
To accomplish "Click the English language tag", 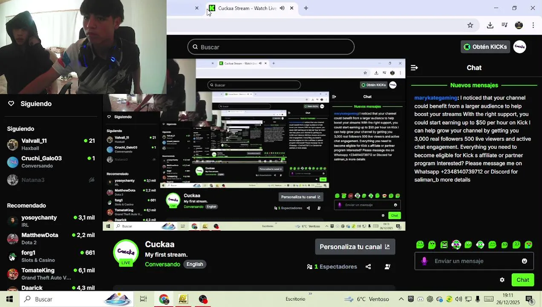I will [195, 264].
